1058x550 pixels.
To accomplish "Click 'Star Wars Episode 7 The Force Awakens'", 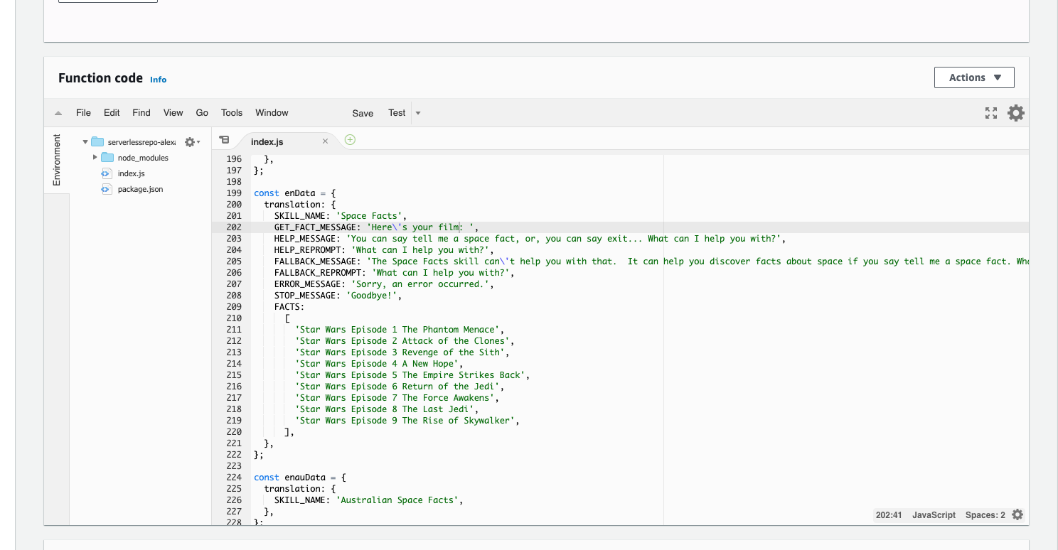I will (396, 398).
